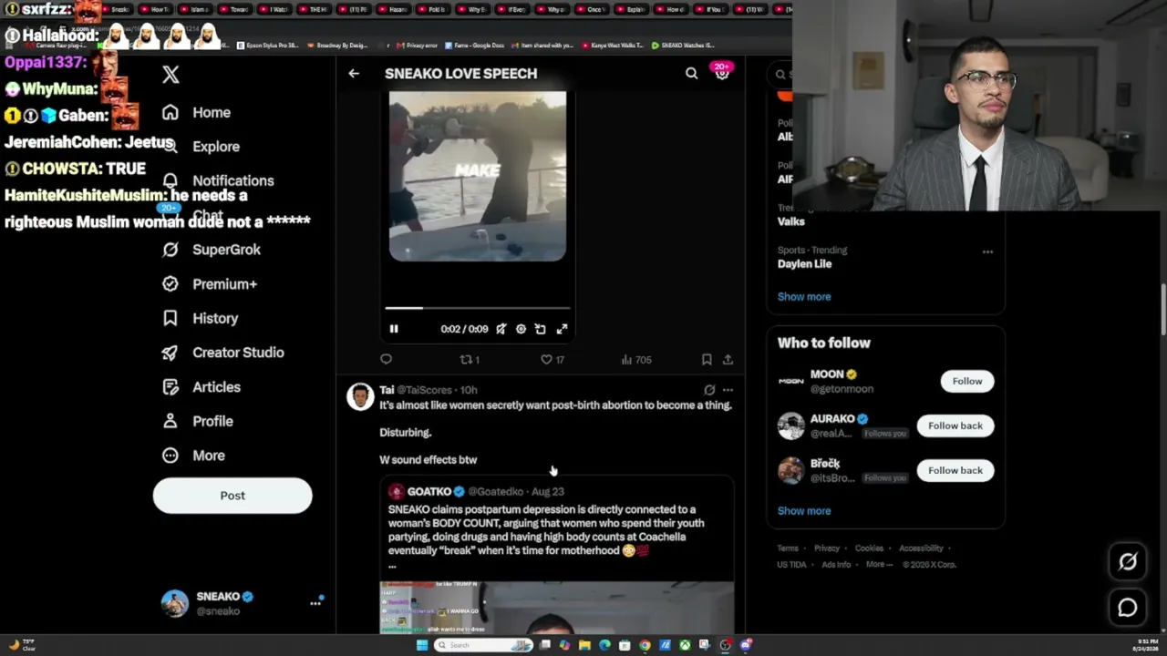
Task: Click the white Post button
Action: pyautogui.click(x=232, y=496)
